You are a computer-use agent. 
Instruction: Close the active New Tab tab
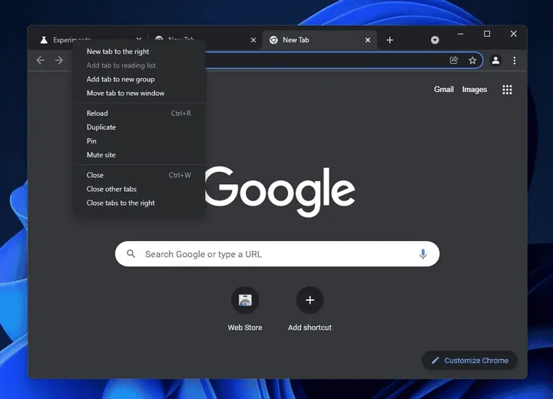[x=368, y=40]
